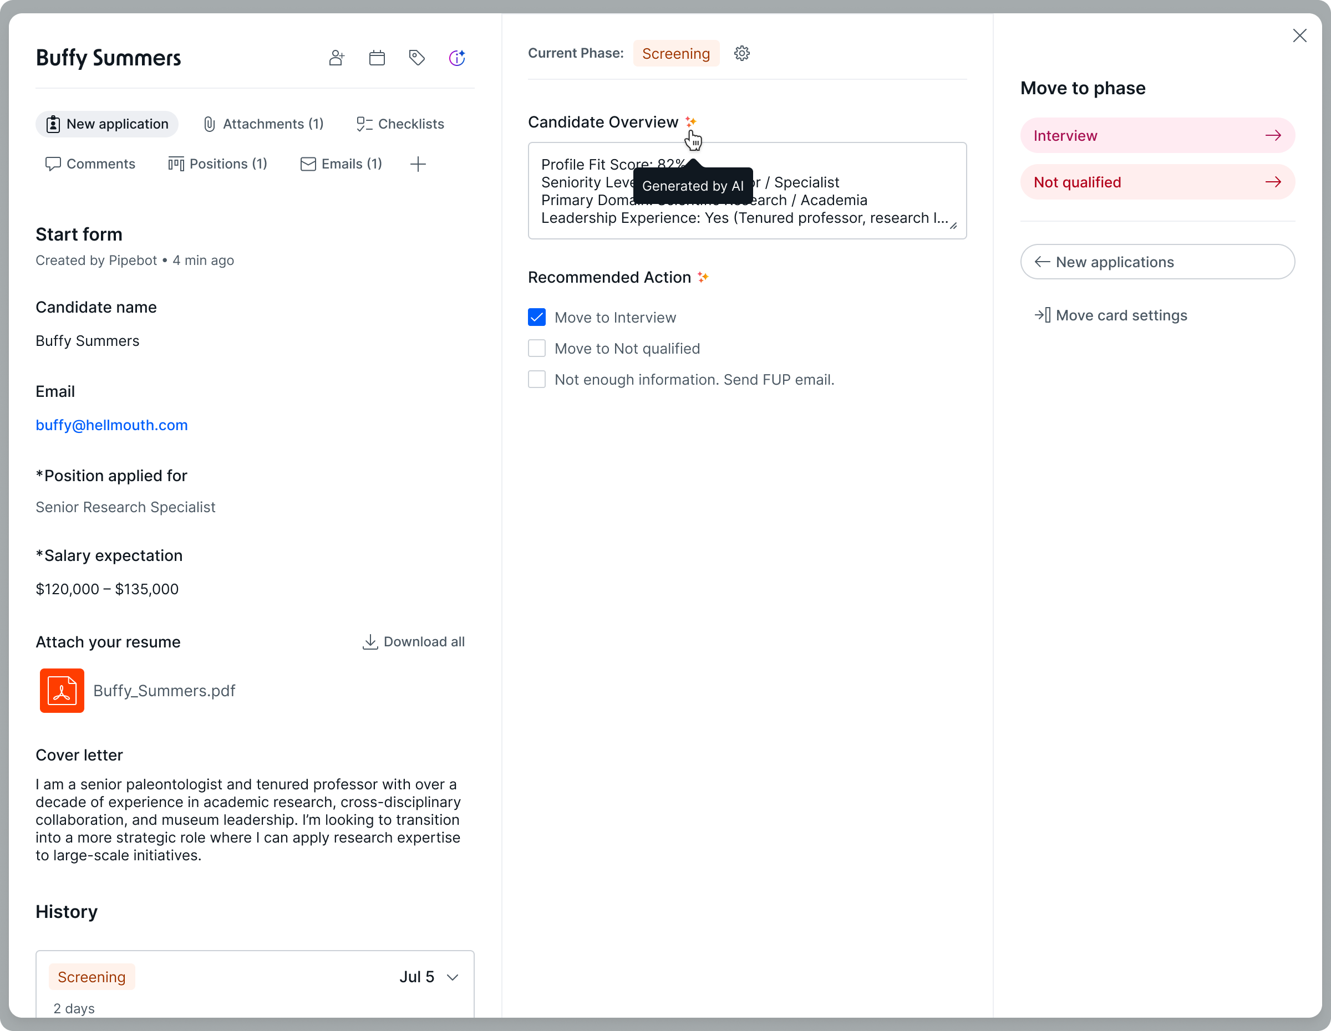The width and height of the screenshot is (1331, 1031).
Task: Open the calendar icon in the header
Action: click(x=377, y=57)
